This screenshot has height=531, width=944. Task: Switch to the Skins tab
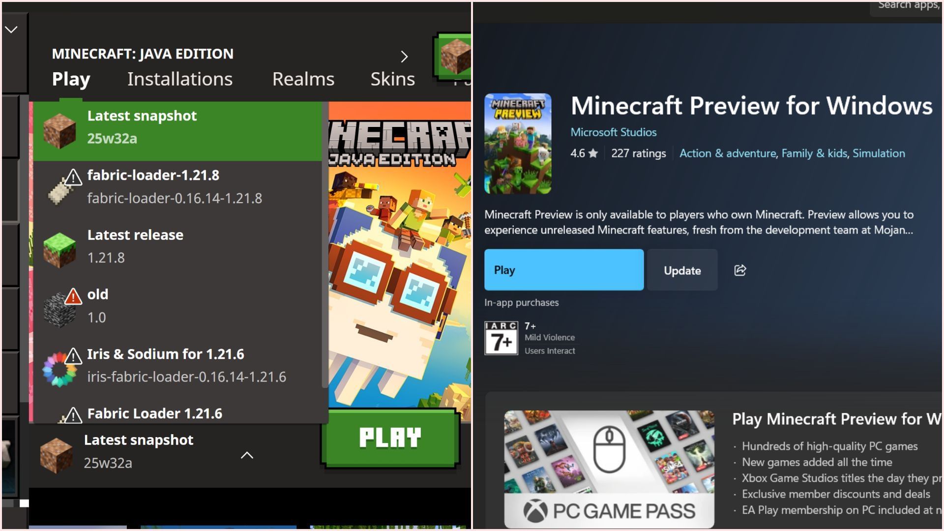pyautogui.click(x=392, y=79)
